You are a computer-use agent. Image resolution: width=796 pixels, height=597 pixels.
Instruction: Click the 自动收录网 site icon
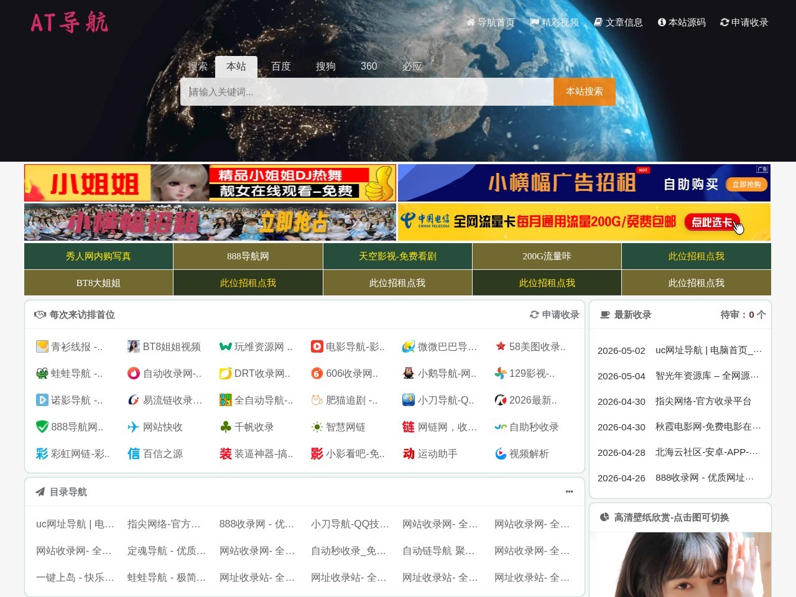[134, 373]
